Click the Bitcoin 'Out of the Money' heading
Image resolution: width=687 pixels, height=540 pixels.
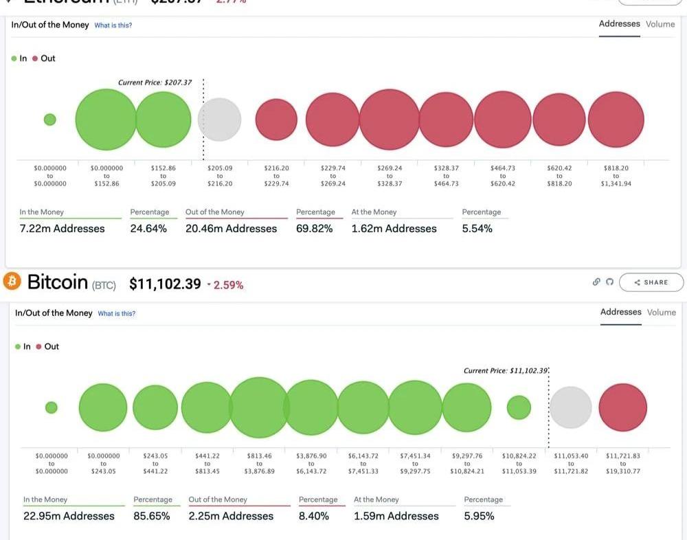pos(218,499)
